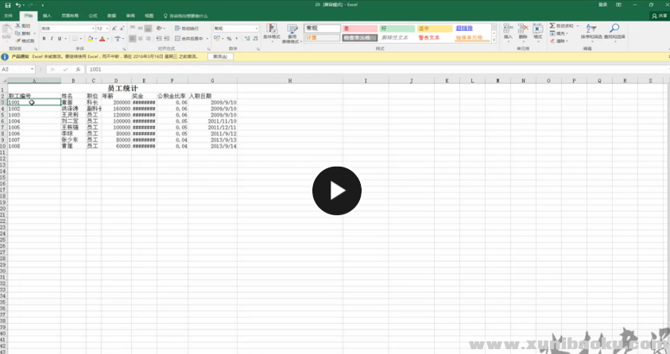Image resolution: width=670 pixels, height=354 pixels.
Task: Open Sort and Filter (排序和筛选)
Action: (591, 31)
